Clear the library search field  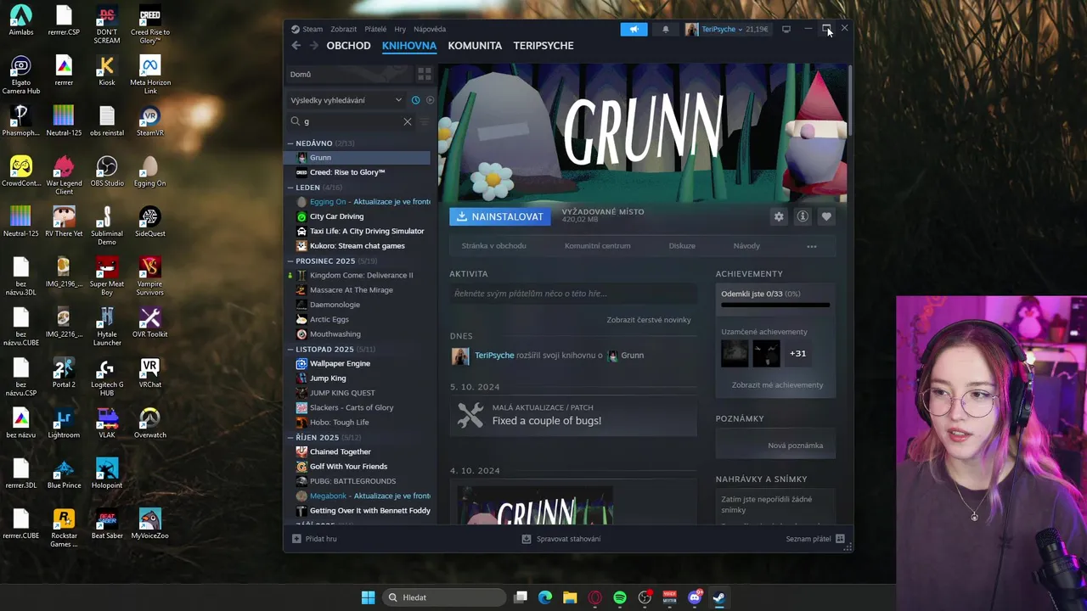408,121
